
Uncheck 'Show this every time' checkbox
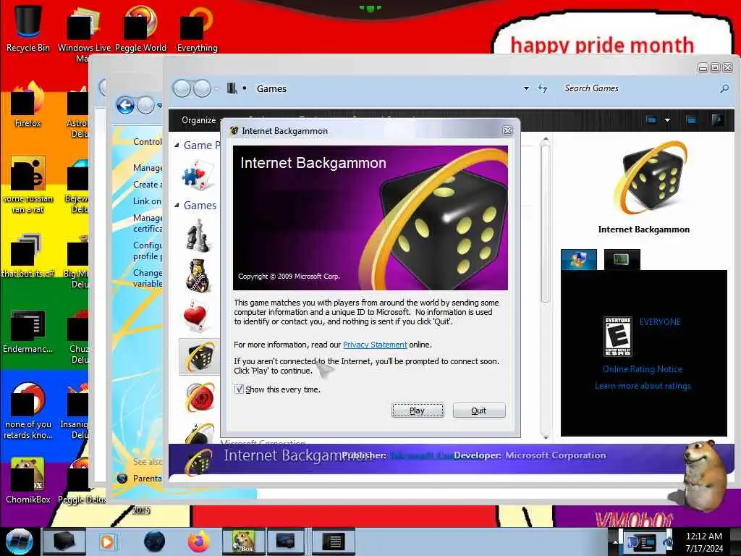coord(239,389)
